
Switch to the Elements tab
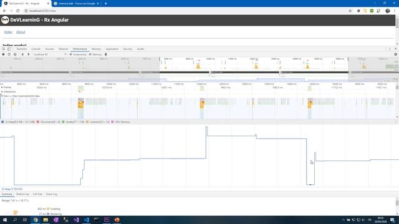(22, 49)
